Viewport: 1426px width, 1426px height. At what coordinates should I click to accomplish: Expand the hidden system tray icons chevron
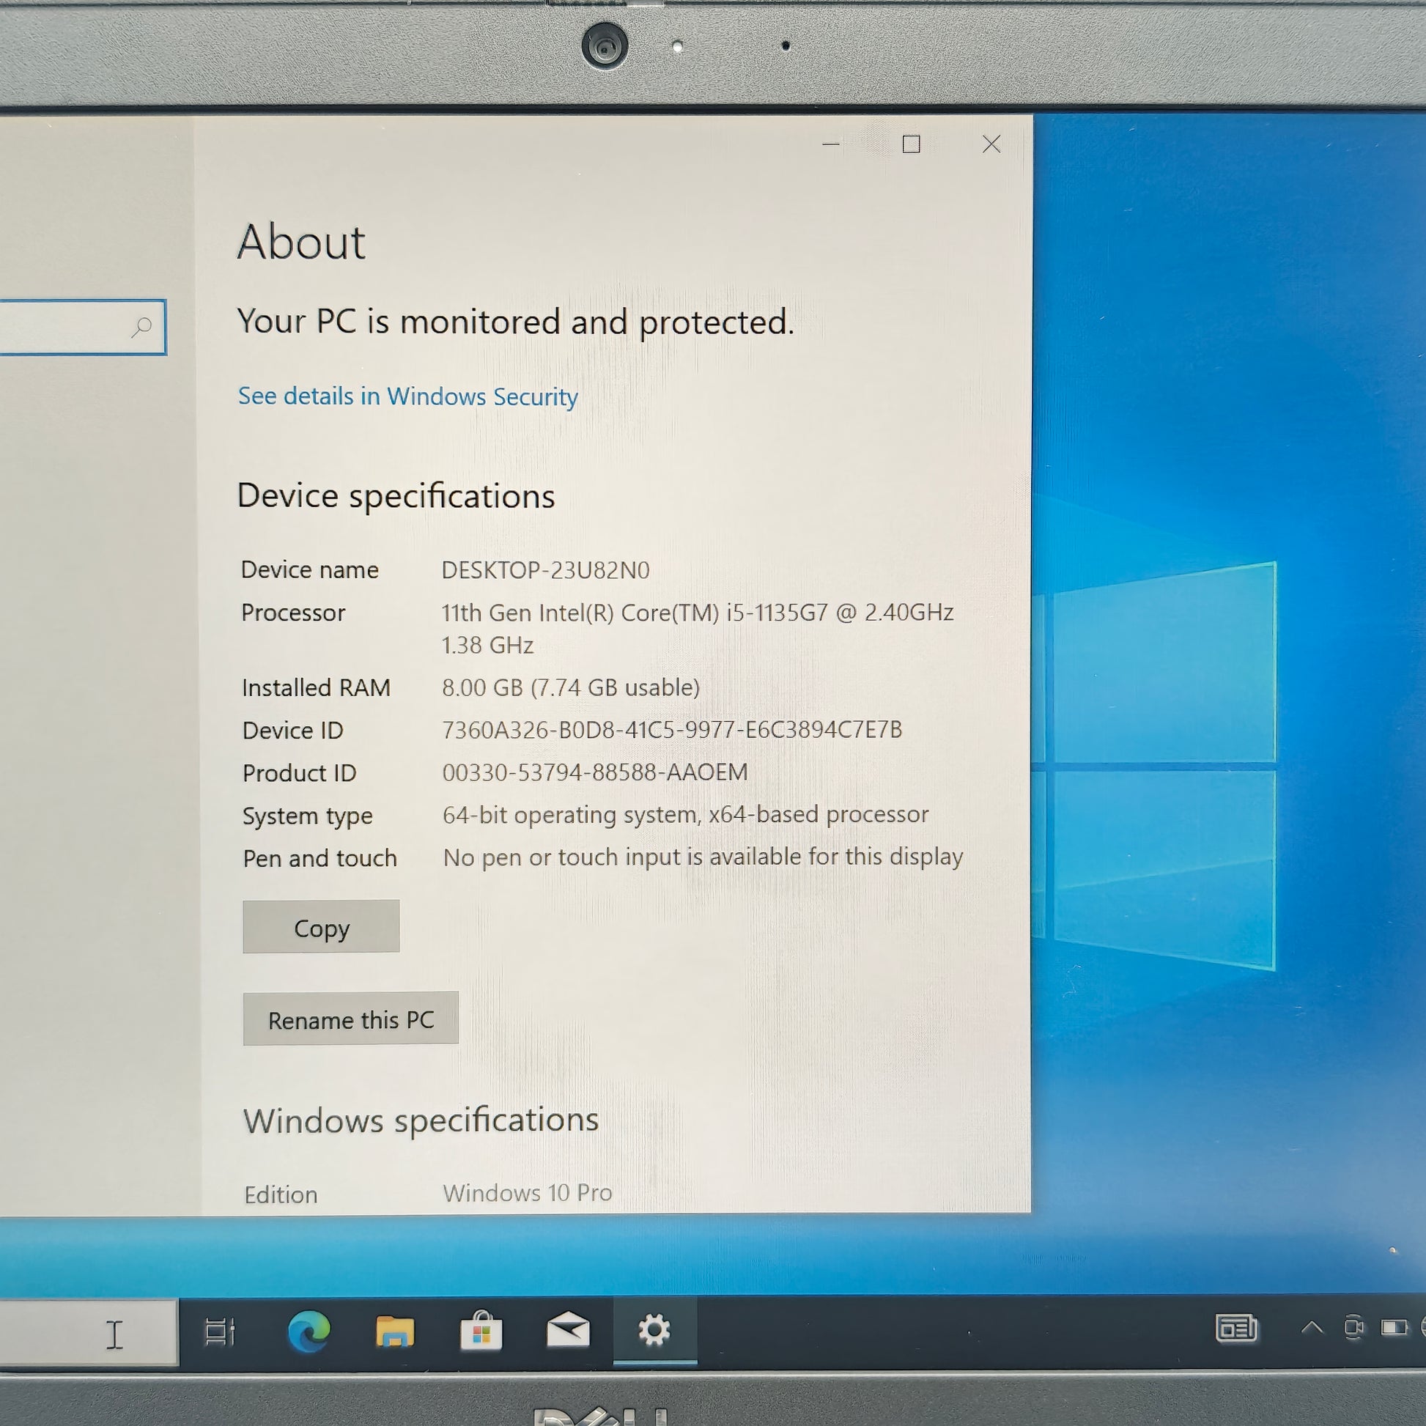click(x=1312, y=1329)
